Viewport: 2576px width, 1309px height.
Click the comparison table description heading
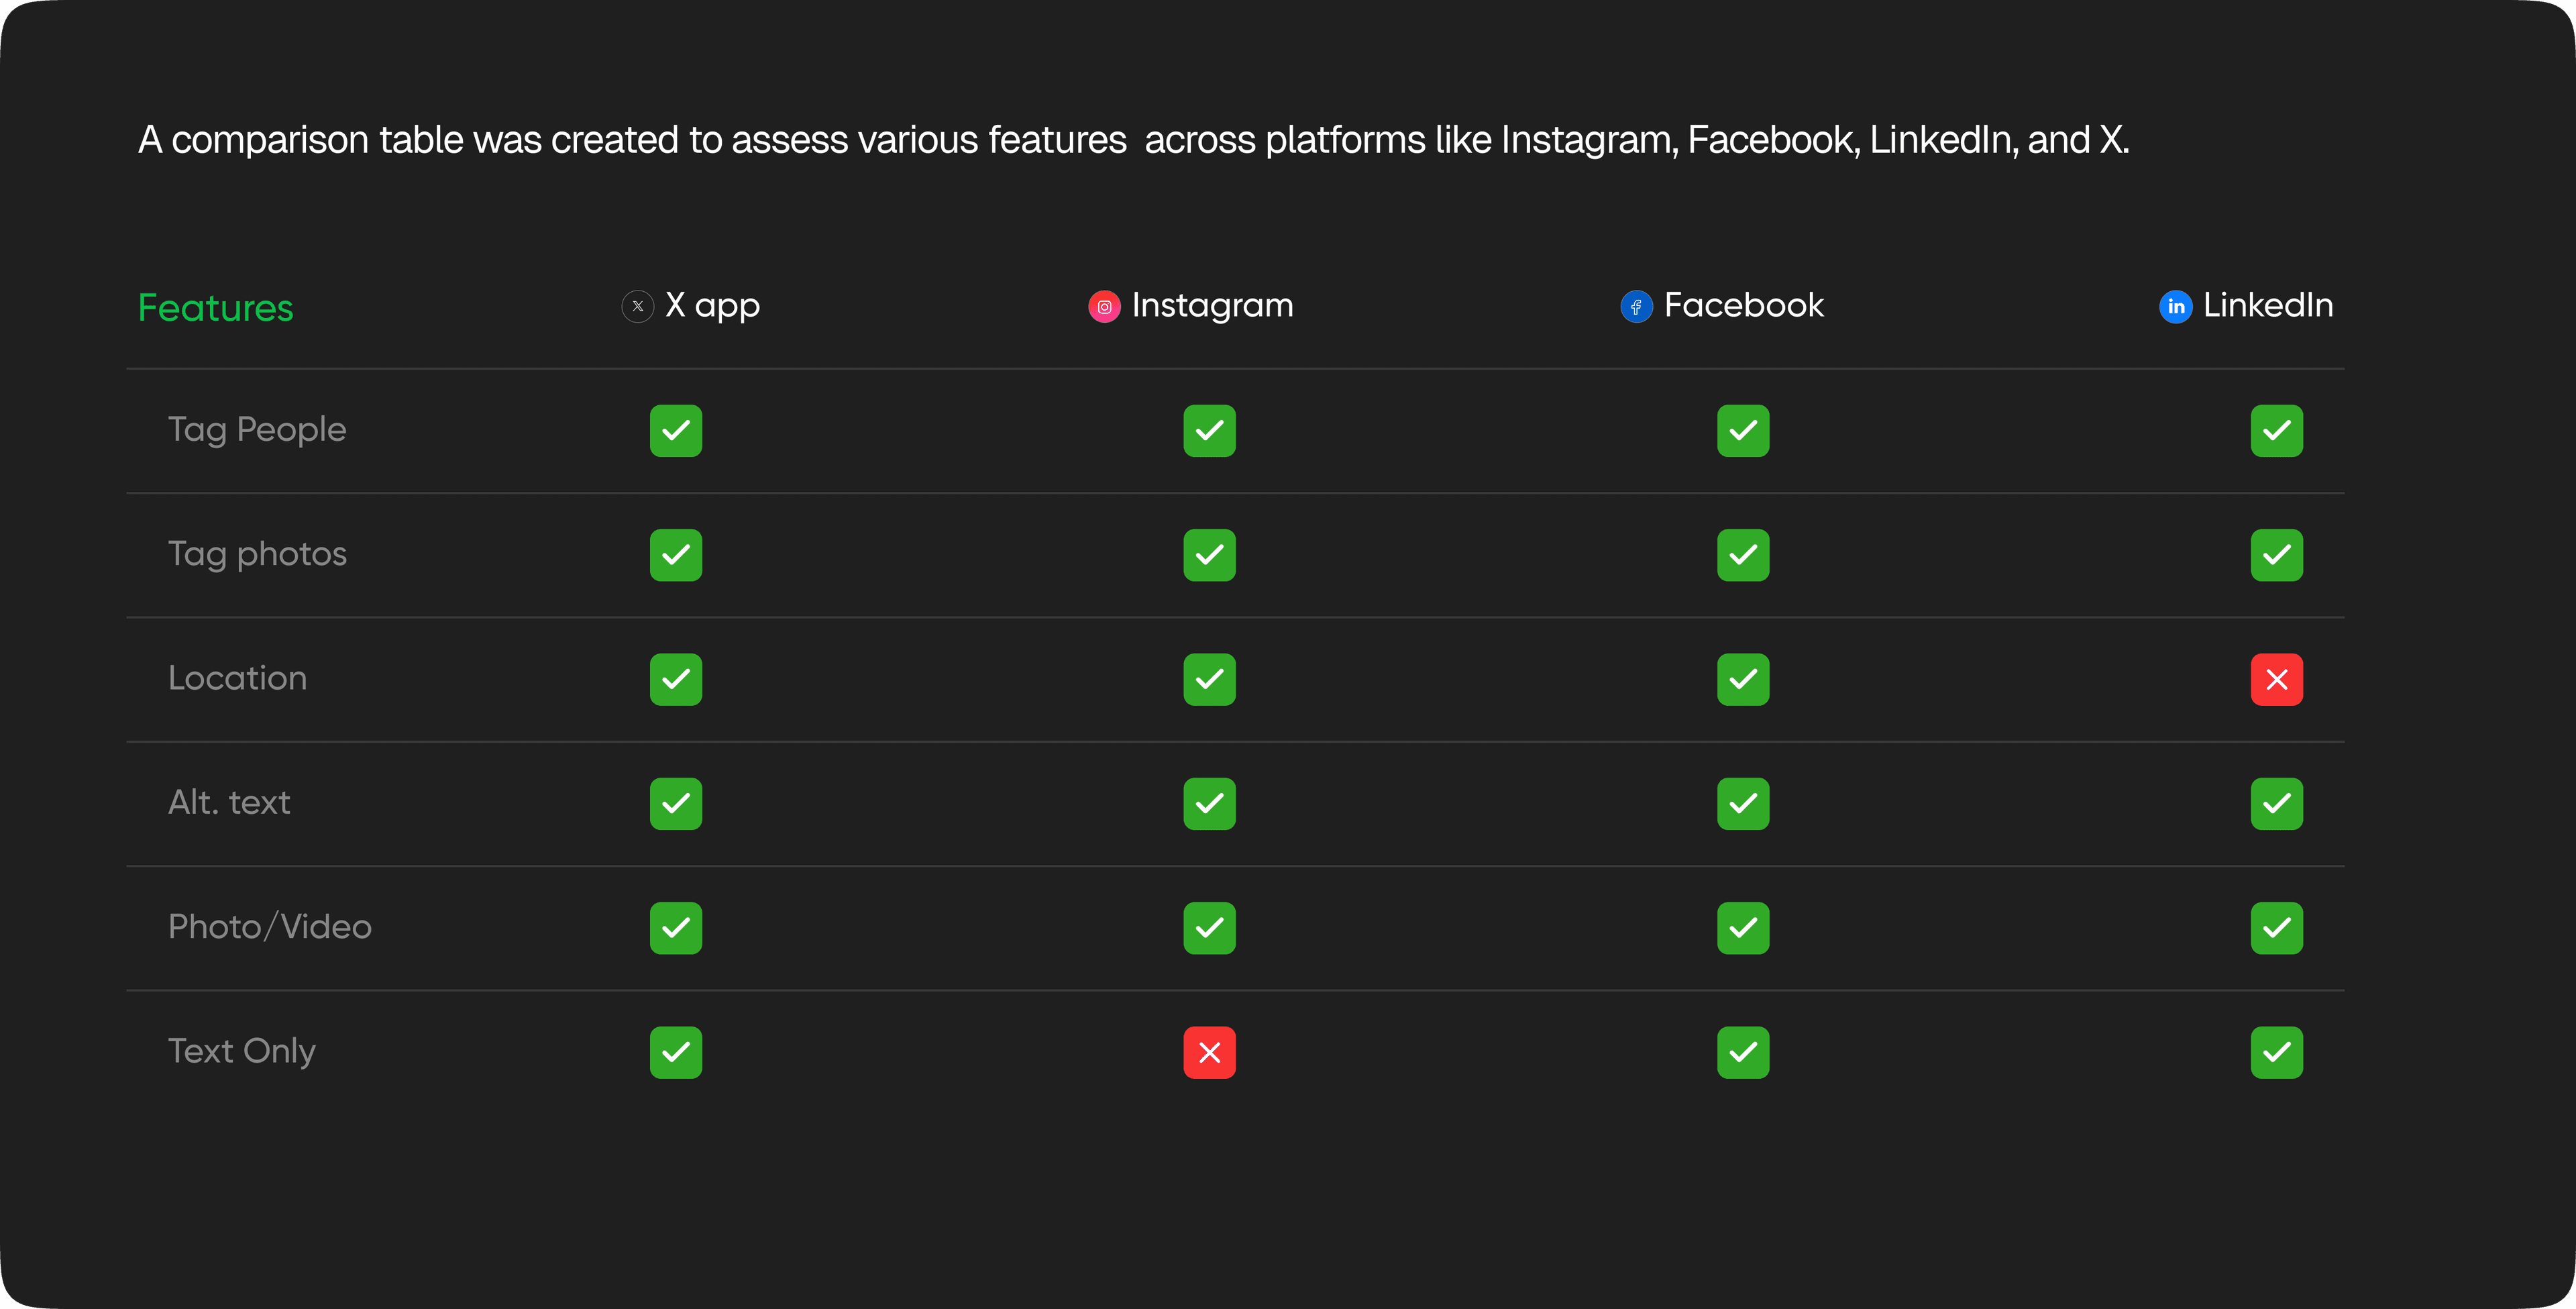(1133, 140)
